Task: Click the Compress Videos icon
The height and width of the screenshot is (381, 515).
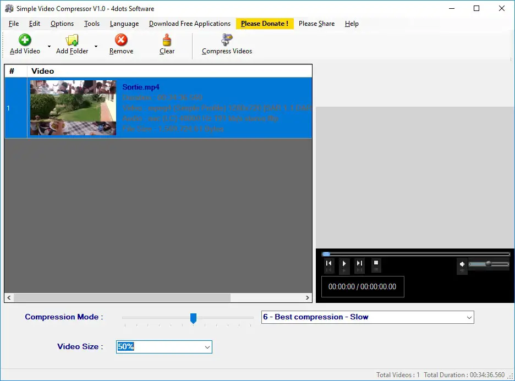Action: click(x=227, y=40)
